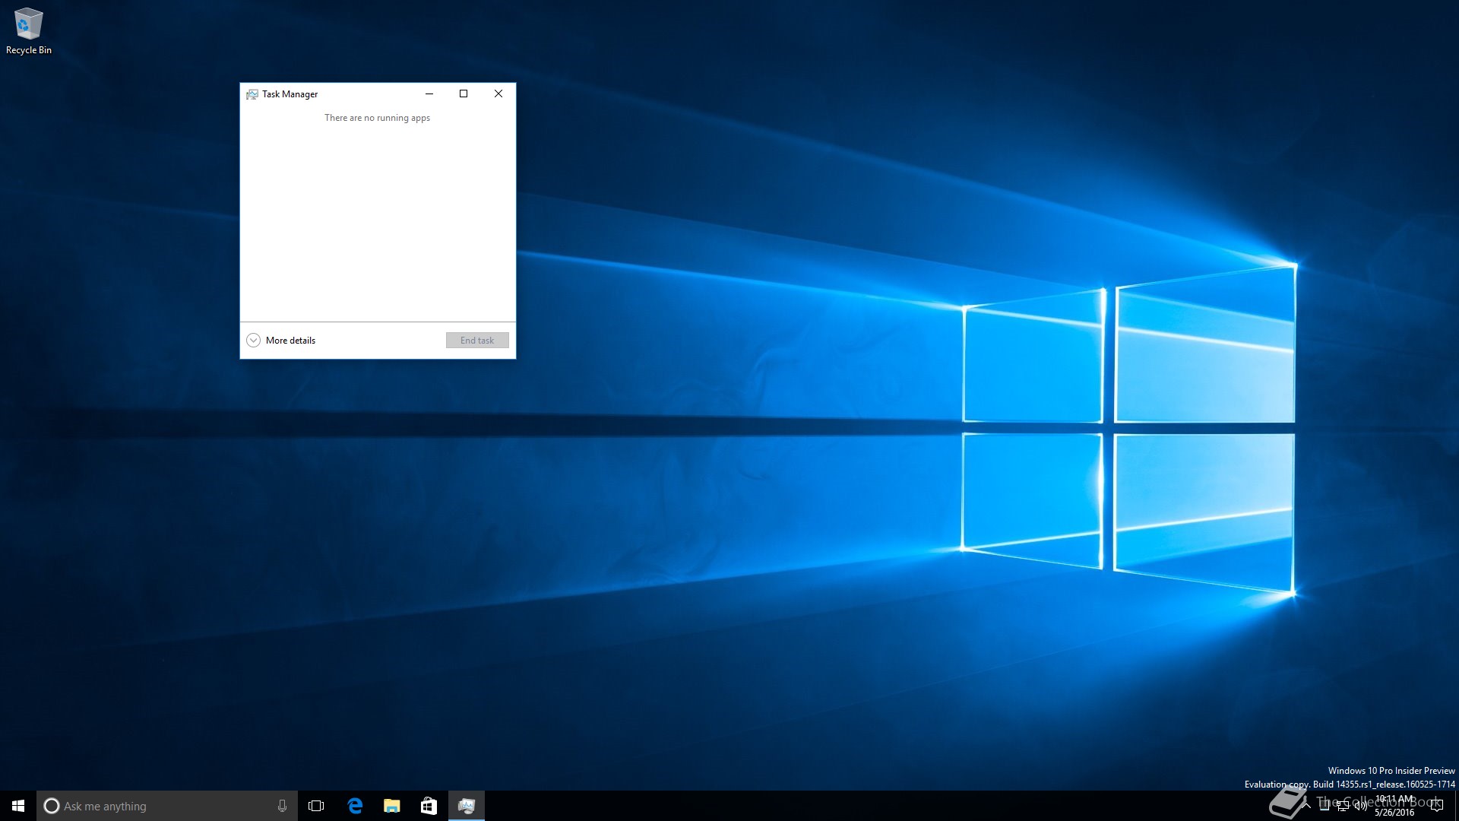The image size is (1459, 821).
Task: Maximize the Task Manager window
Action: pos(464,94)
